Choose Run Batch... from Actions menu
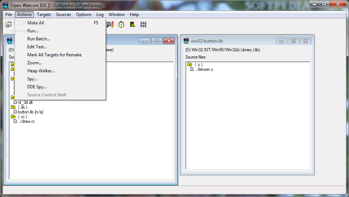 [x=60, y=39]
